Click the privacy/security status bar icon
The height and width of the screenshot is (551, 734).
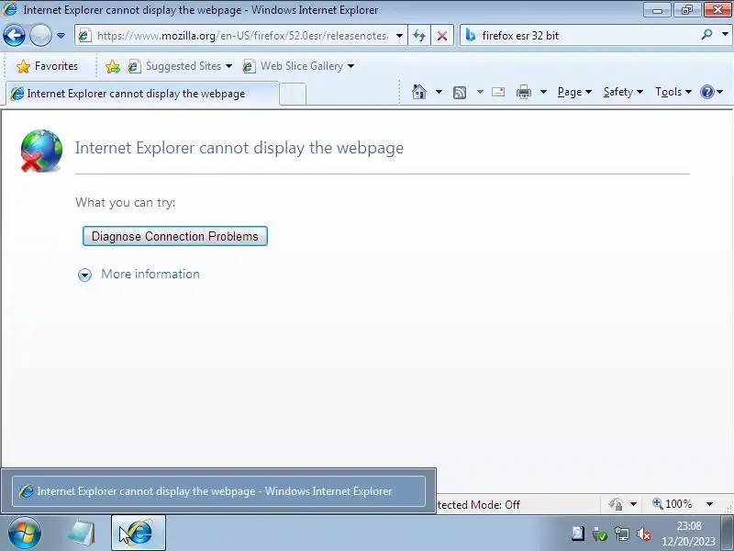tap(617, 504)
